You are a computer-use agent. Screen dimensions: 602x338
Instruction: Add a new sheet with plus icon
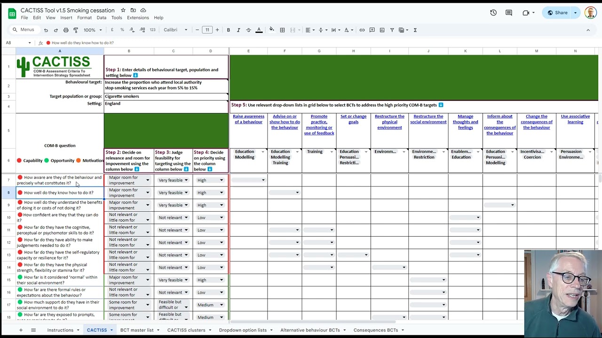pos(21,330)
